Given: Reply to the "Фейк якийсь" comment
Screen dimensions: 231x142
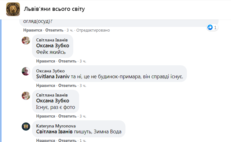Looking at the screenshot, I should click(67, 61).
